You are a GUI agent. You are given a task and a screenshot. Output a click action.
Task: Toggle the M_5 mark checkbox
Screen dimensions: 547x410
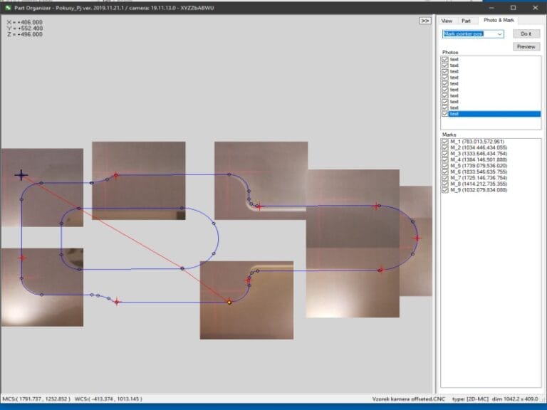coord(445,166)
